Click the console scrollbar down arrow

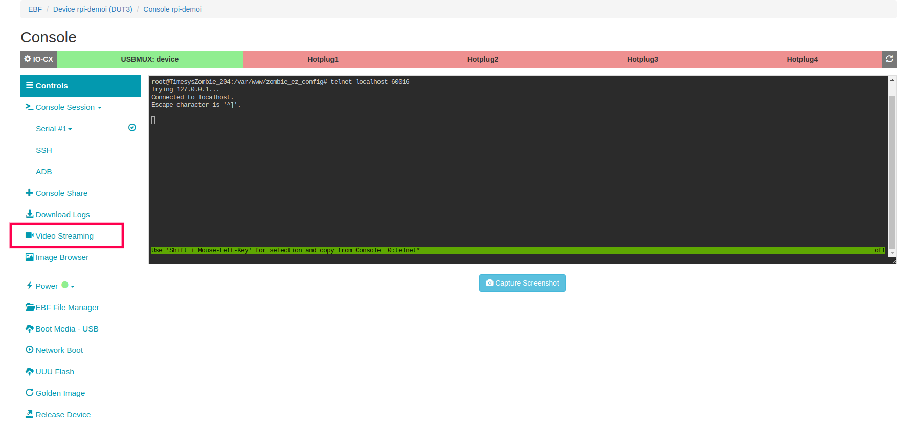[892, 253]
